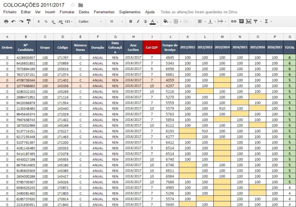Open the Calibri font dropdown
Viewport: 296px width, 207px height.
pos(90,21)
